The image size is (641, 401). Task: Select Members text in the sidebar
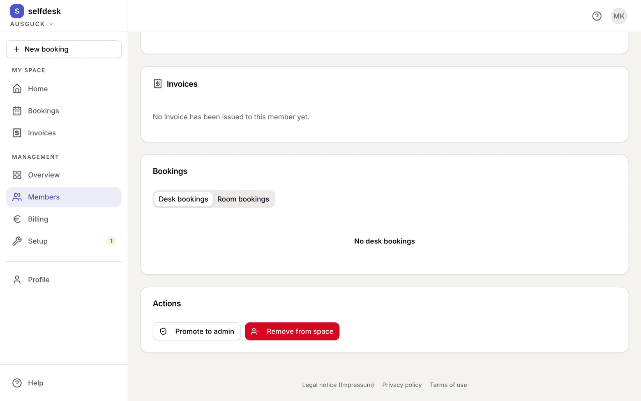(x=44, y=197)
